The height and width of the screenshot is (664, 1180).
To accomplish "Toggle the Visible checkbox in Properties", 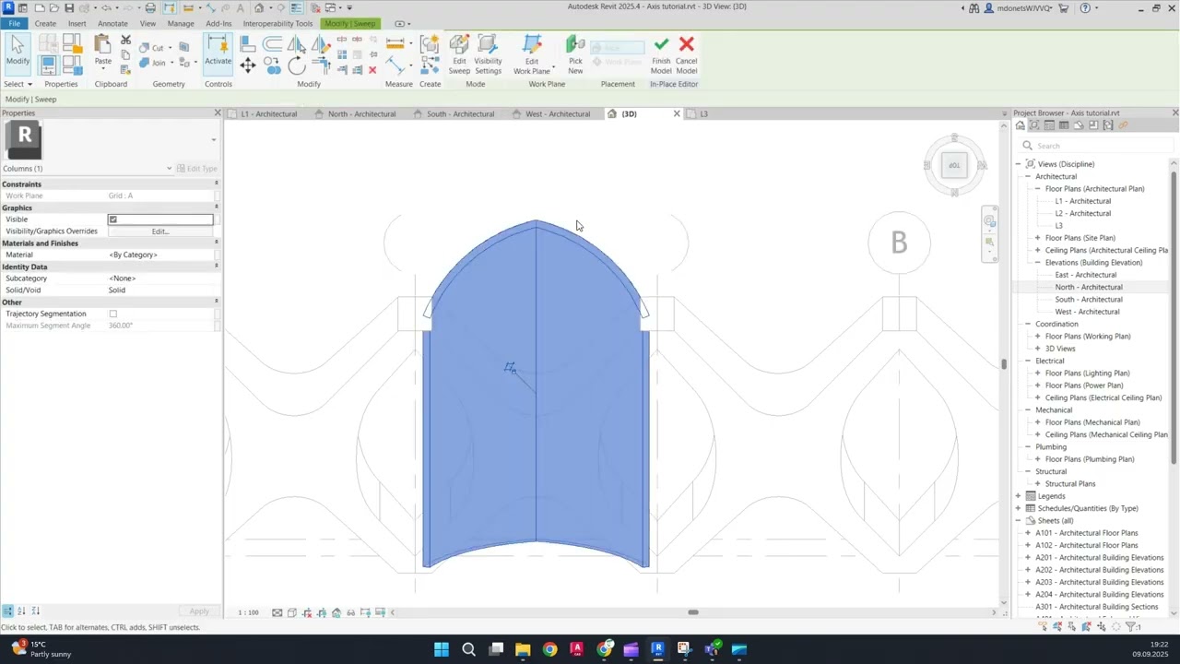I will tap(113, 219).
